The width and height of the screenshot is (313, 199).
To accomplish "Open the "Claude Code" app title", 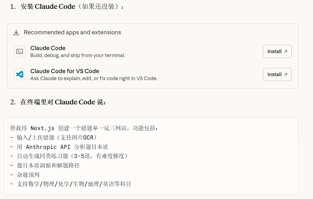I will [x=48, y=48].
